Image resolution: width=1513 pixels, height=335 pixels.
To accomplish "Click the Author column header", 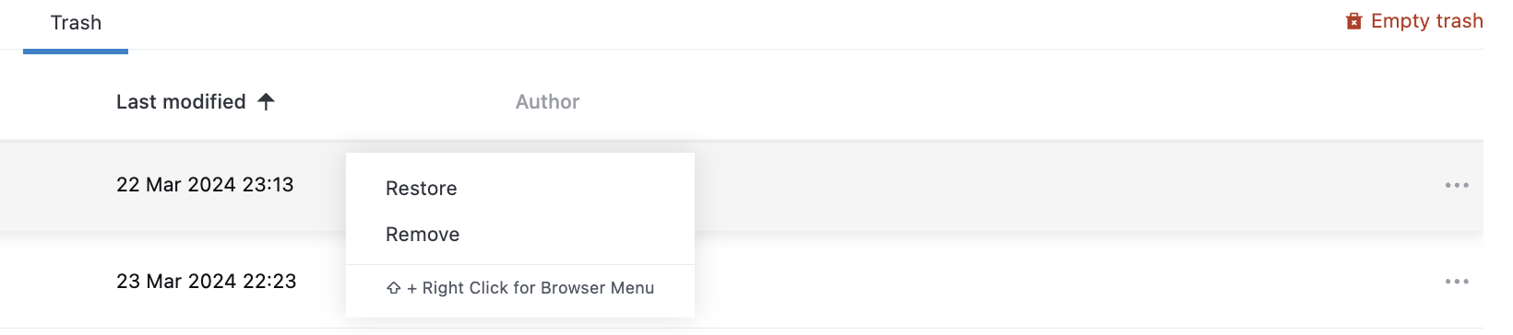I will [547, 101].
